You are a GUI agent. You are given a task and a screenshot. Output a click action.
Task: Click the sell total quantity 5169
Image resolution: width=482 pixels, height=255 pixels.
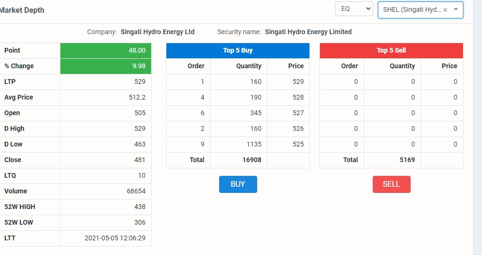(x=407, y=160)
